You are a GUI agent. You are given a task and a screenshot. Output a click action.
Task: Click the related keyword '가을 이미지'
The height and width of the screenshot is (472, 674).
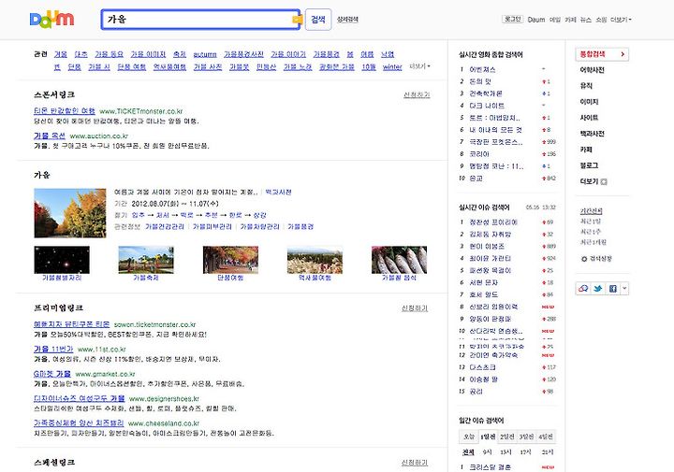[x=148, y=54]
